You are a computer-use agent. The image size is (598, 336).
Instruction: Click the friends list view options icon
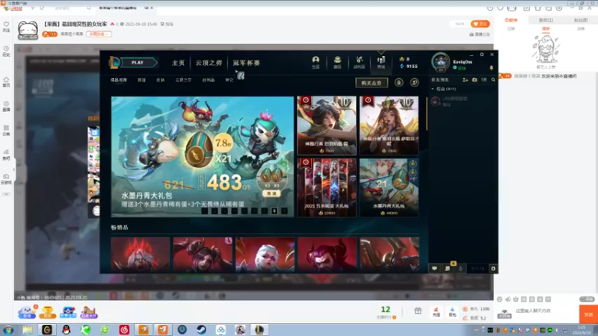point(484,80)
